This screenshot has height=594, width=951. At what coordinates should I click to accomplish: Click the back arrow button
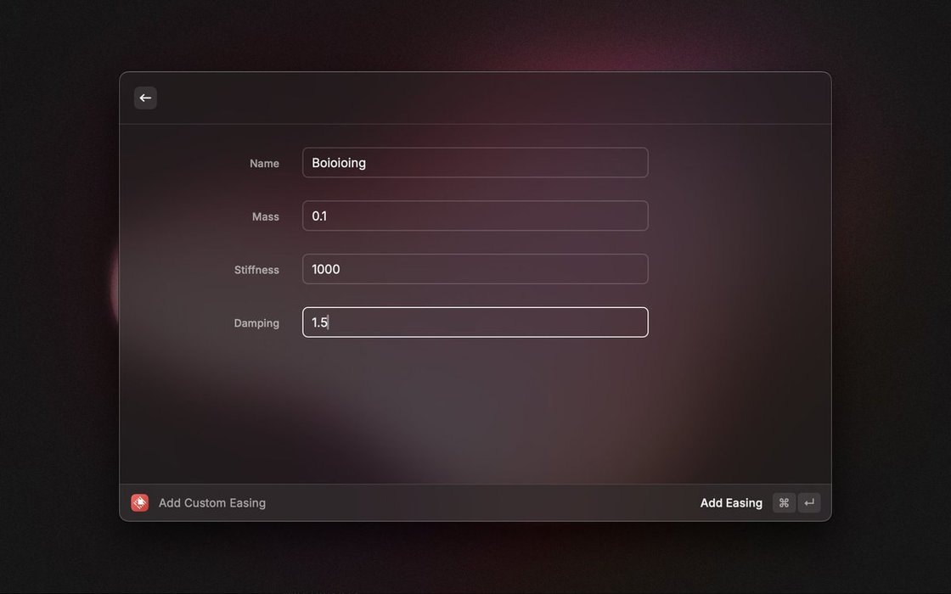click(x=145, y=98)
